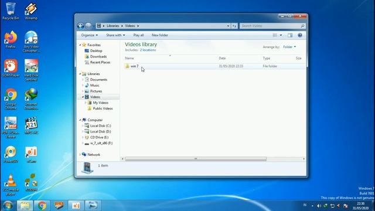375x211 pixels.
Task: Collapse the Videos library node
Action: [x=83, y=97]
